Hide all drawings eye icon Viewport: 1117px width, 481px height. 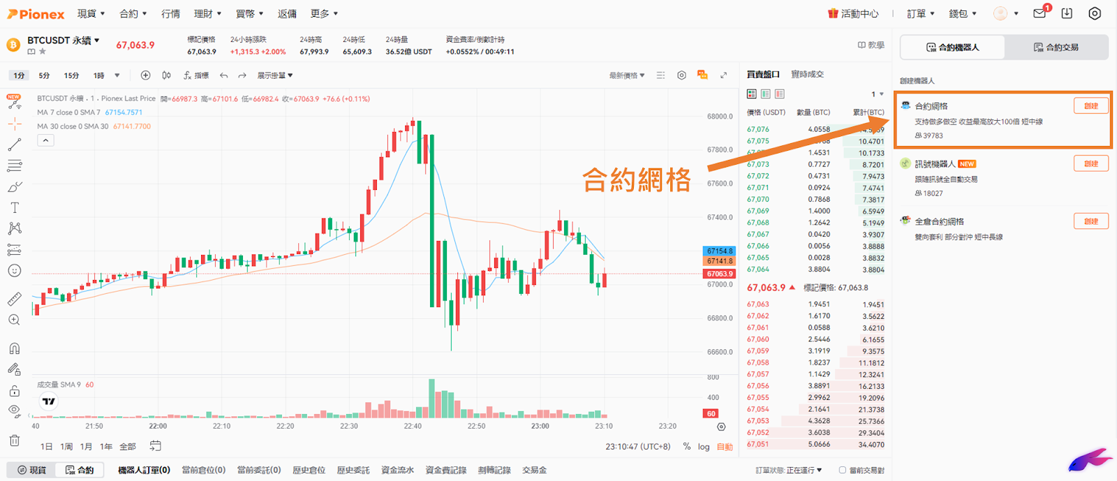14,410
